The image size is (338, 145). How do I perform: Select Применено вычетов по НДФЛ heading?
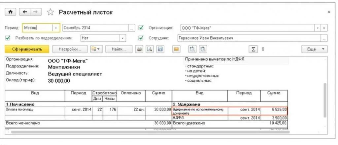(215, 59)
